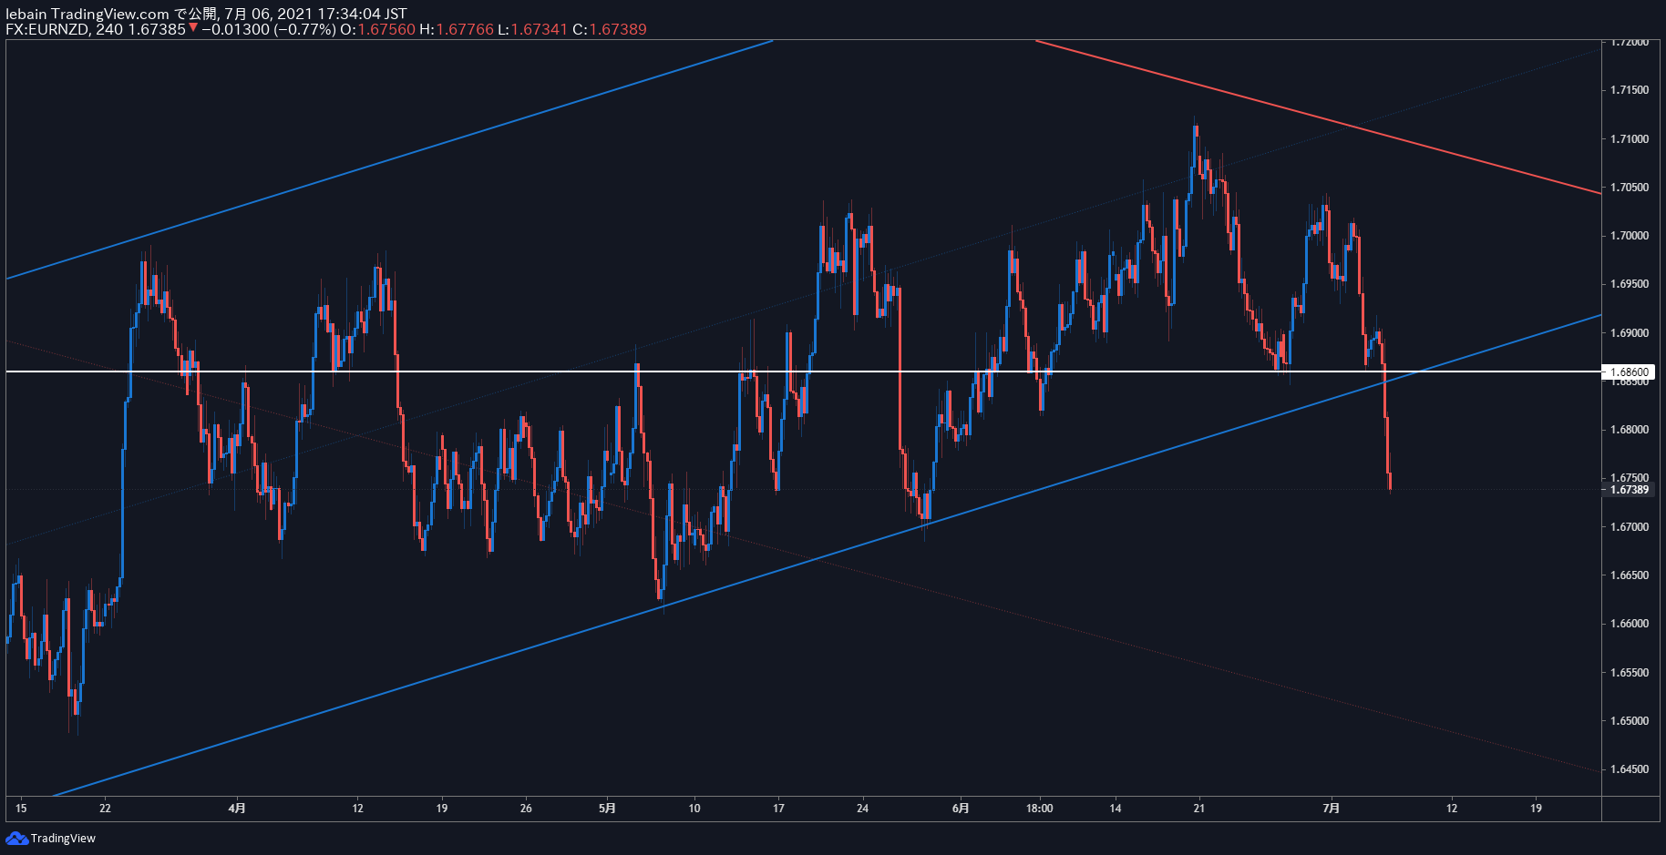Click the 'lebain TradingView.com で公開' header text

pos(113,14)
